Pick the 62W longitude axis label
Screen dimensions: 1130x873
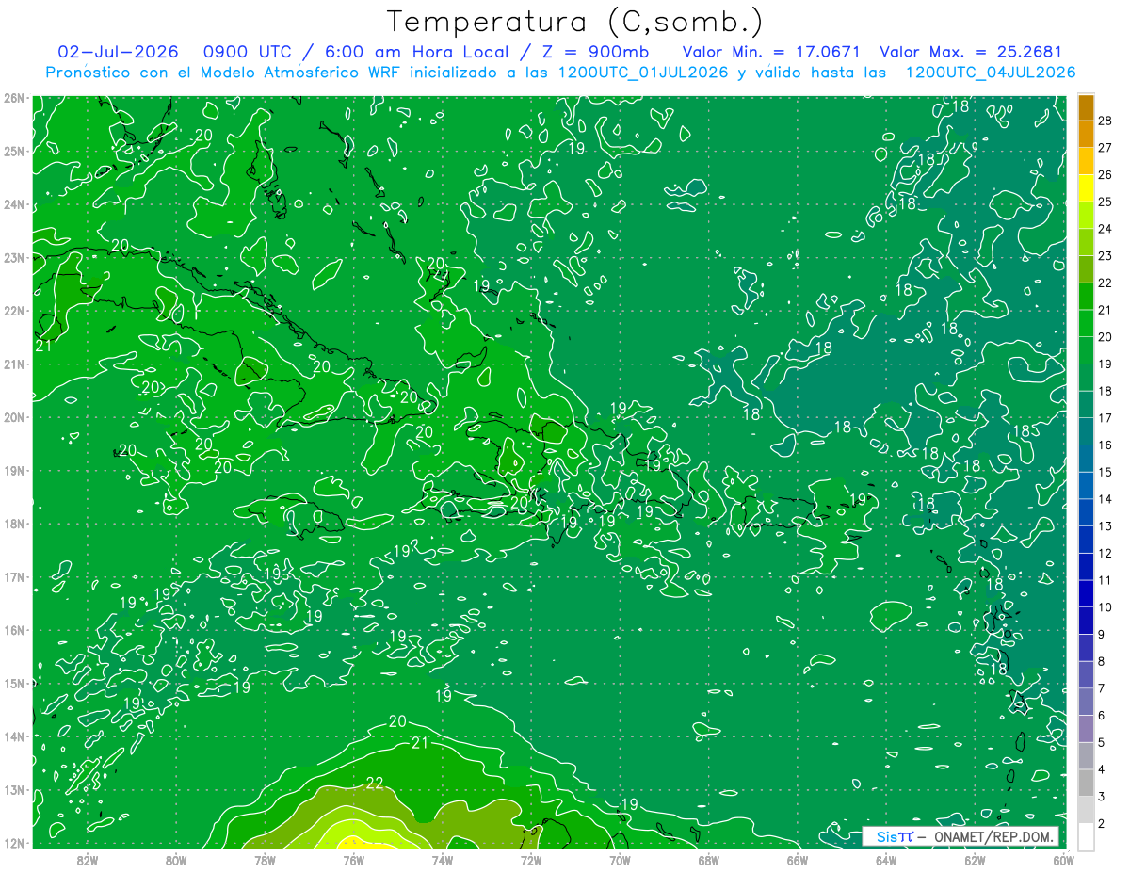(975, 860)
